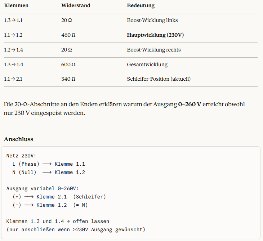263x241 pixels.
Task: Click the Anschluss section heading
Action: coord(18,139)
